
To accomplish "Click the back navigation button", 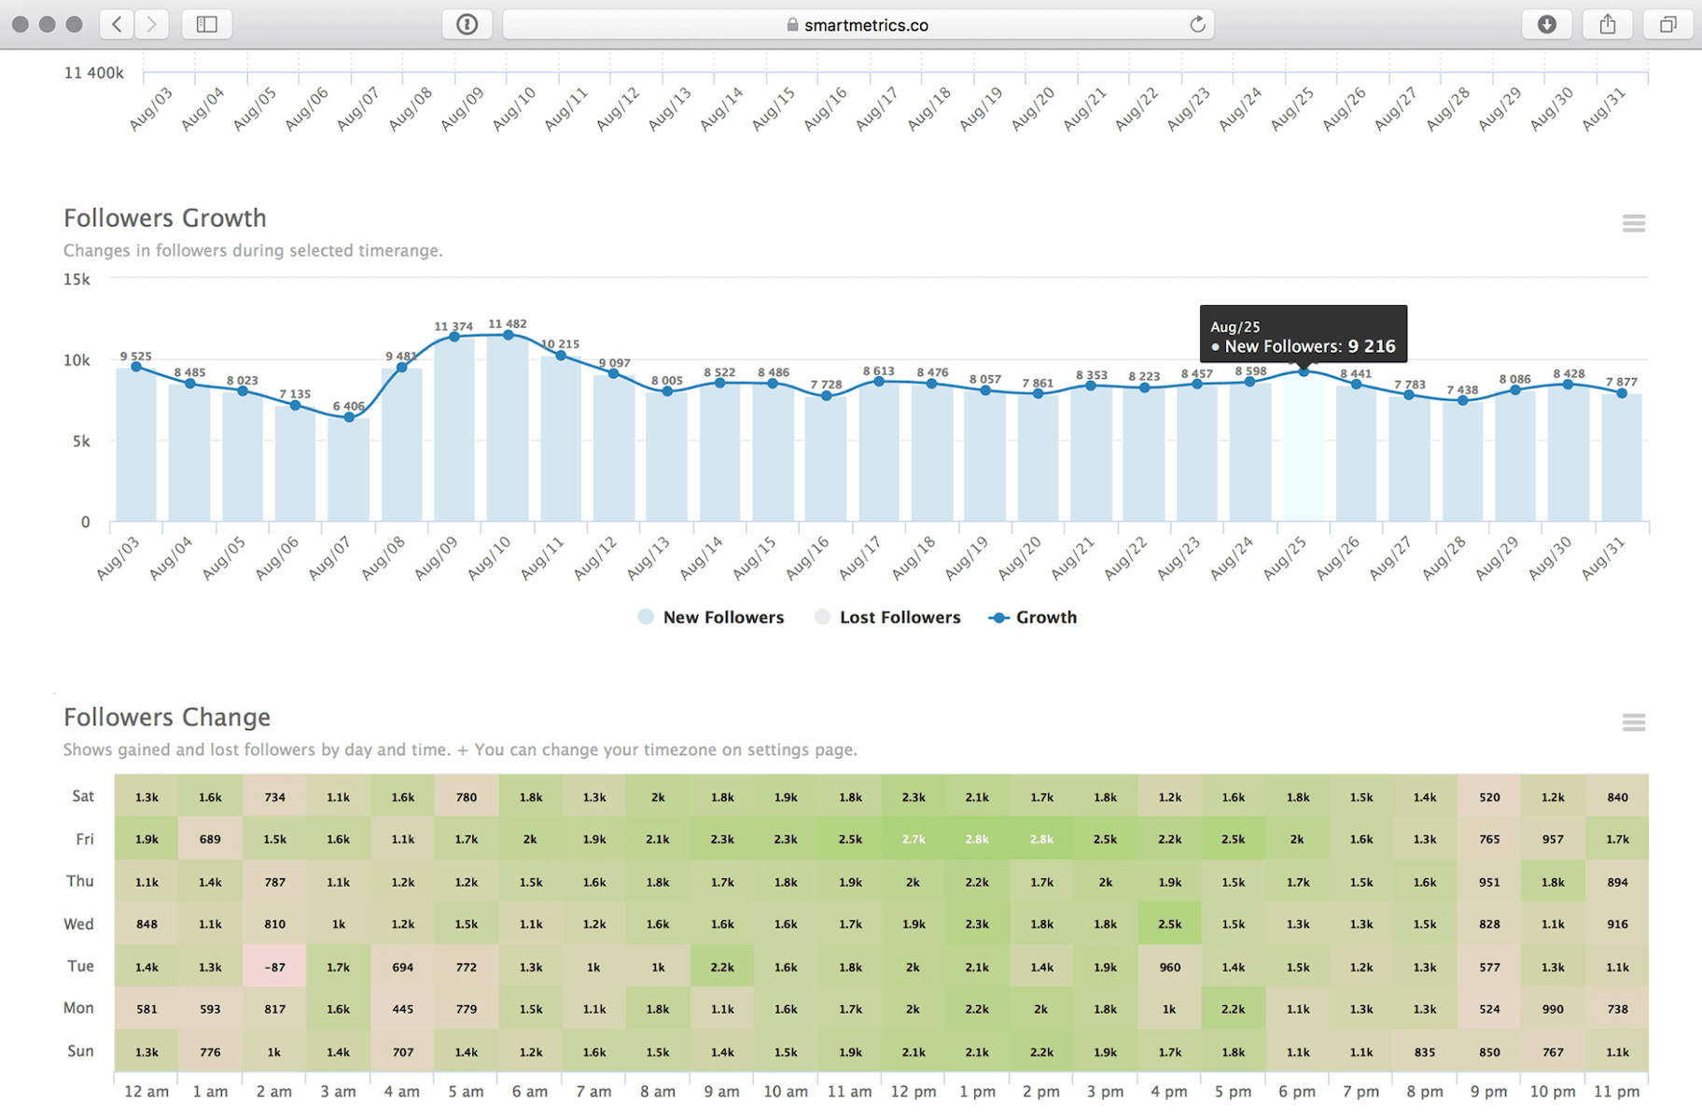I will pyautogui.click(x=117, y=24).
